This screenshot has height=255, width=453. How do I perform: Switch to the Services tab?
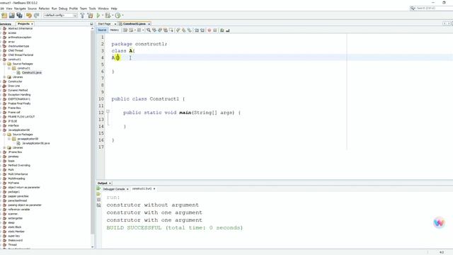[6, 23]
